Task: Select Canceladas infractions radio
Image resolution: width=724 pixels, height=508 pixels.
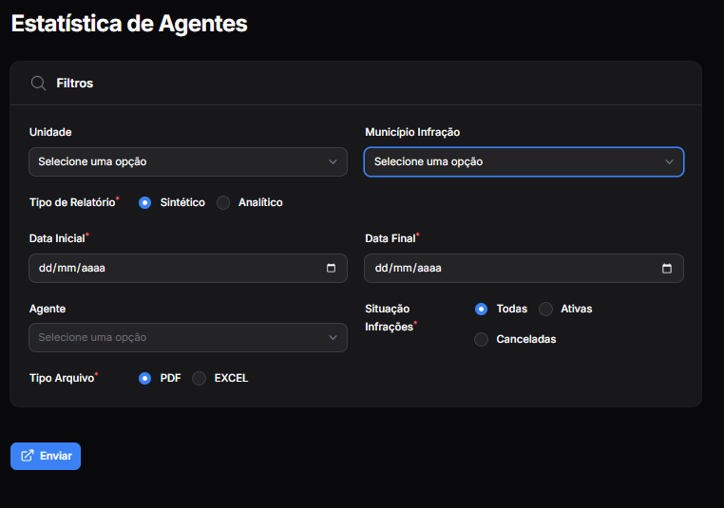Action: (482, 339)
